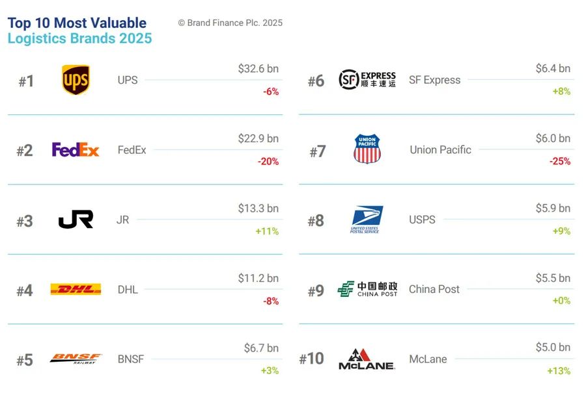Select the JR logo
The width and height of the screenshot is (586, 393).
[76, 220]
